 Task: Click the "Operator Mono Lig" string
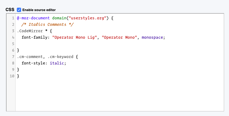[74, 37]
